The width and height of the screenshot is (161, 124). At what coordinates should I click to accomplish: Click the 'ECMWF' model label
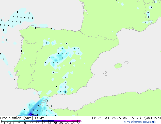[41, 118]
